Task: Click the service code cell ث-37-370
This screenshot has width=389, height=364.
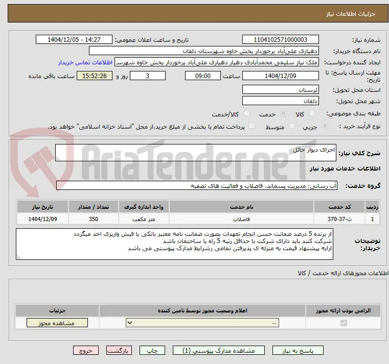Action: [x=339, y=219]
